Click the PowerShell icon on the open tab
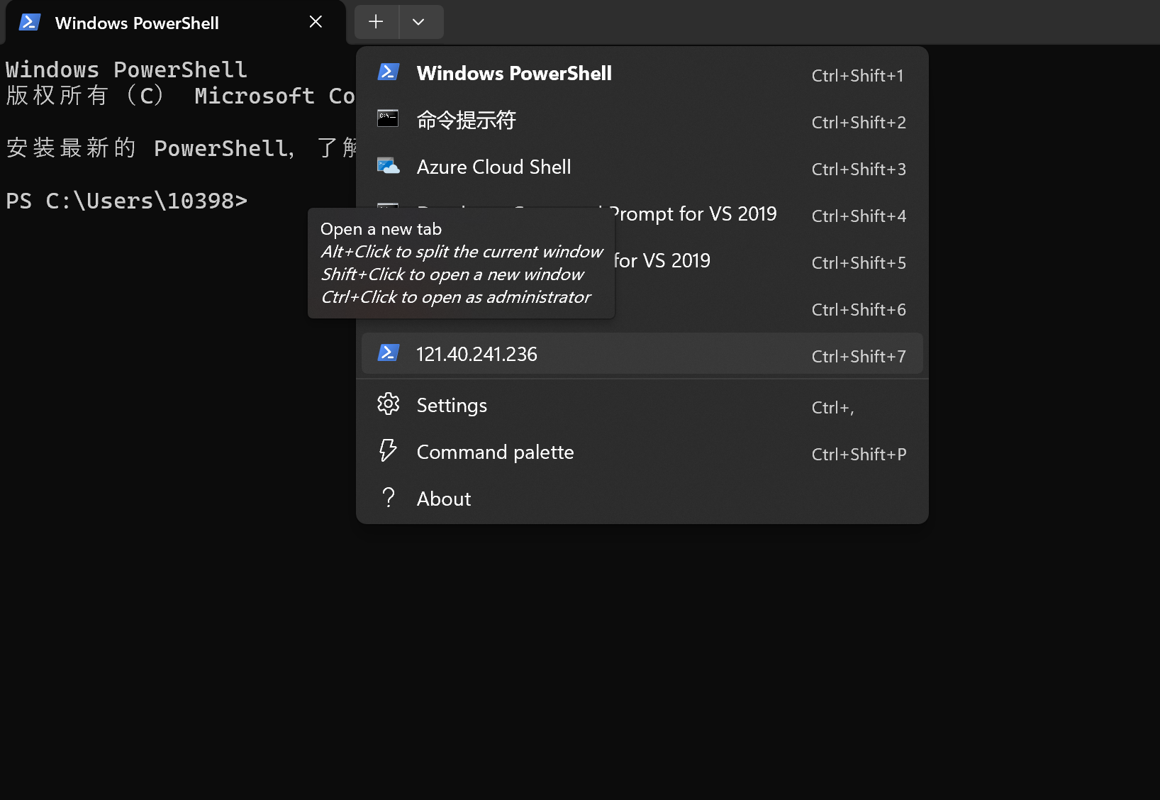The image size is (1160, 800). pos(29,22)
